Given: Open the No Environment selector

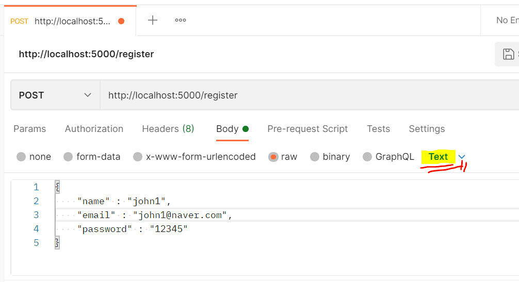Looking at the screenshot, I should [x=507, y=20].
